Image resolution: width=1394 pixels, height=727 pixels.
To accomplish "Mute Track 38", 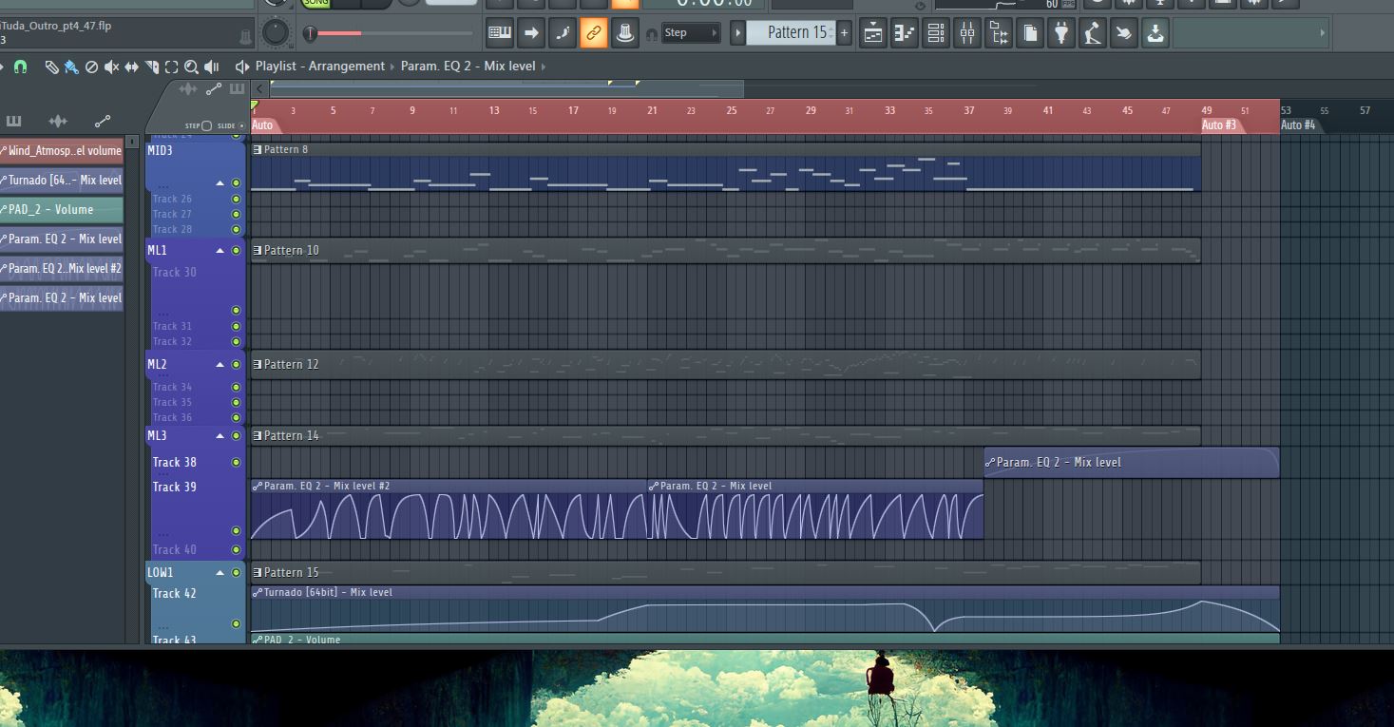I will click(x=237, y=463).
